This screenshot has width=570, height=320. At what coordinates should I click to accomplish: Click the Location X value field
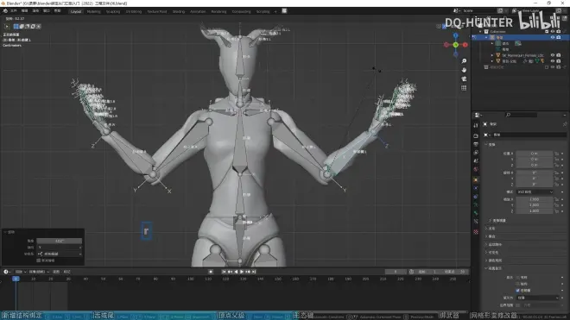pyautogui.click(x=535, y=154)
